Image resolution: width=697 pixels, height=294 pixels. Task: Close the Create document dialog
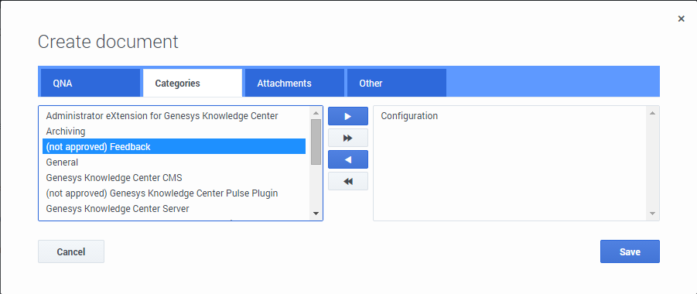click(x=681, y=19)
